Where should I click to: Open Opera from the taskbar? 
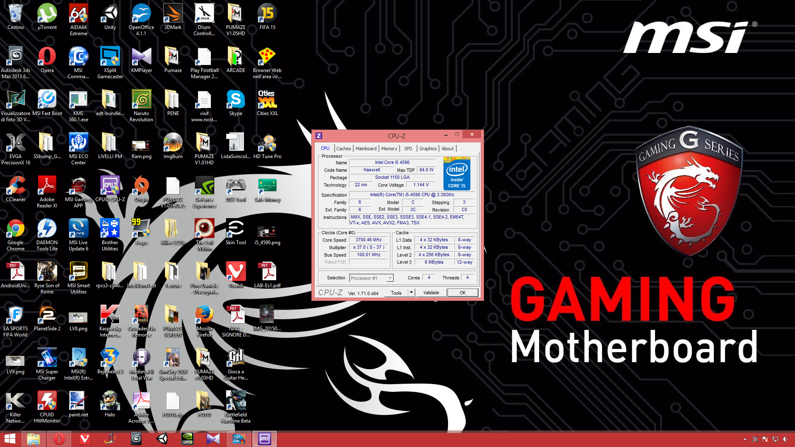pos(59,439)
